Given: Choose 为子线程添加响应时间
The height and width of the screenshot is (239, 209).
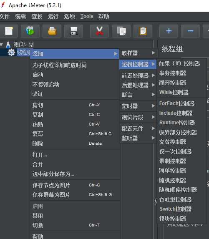Looking at the screenshot, I should [74, 65].
